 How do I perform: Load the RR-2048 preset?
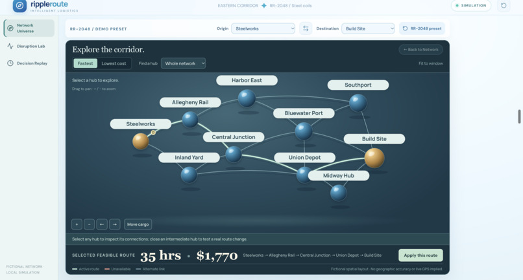point(422,28)
